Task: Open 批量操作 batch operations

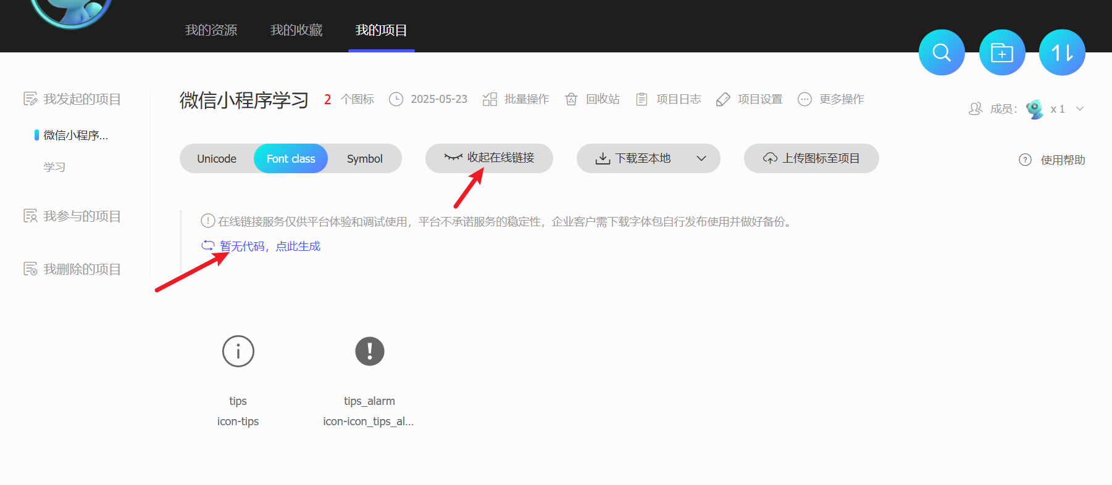Action: pyautogui.click(x=516, y=99)
